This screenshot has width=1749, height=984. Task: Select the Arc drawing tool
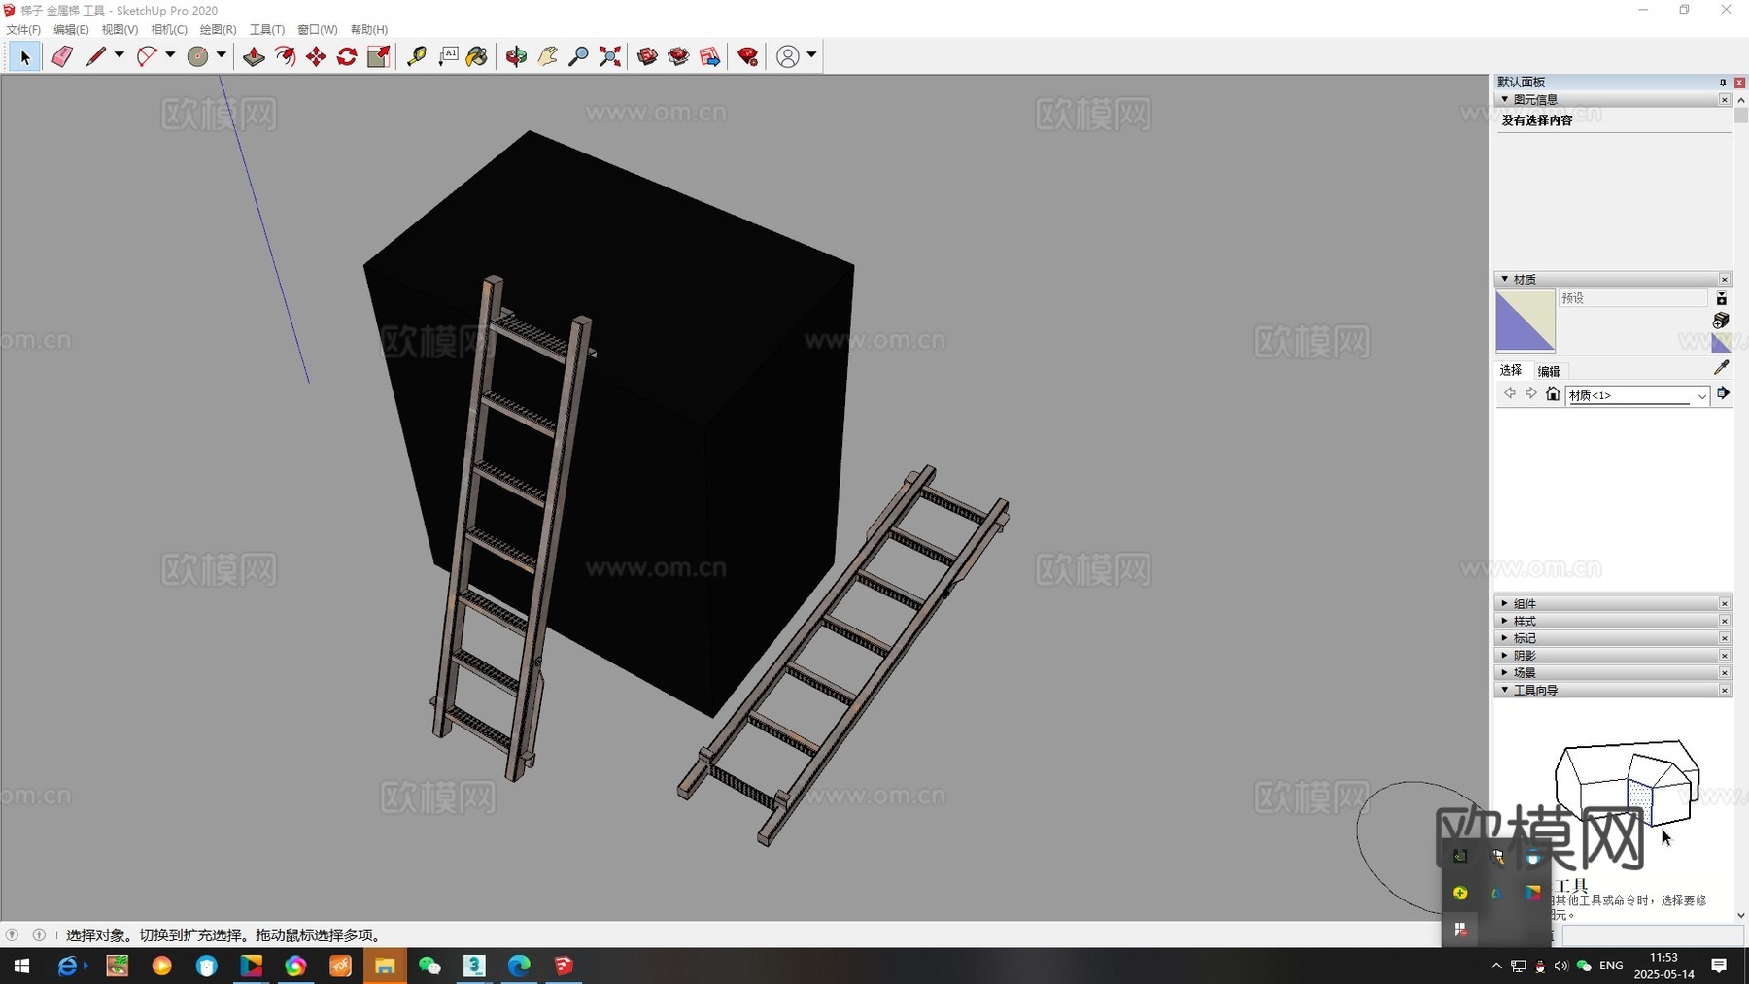coord(147,57)
